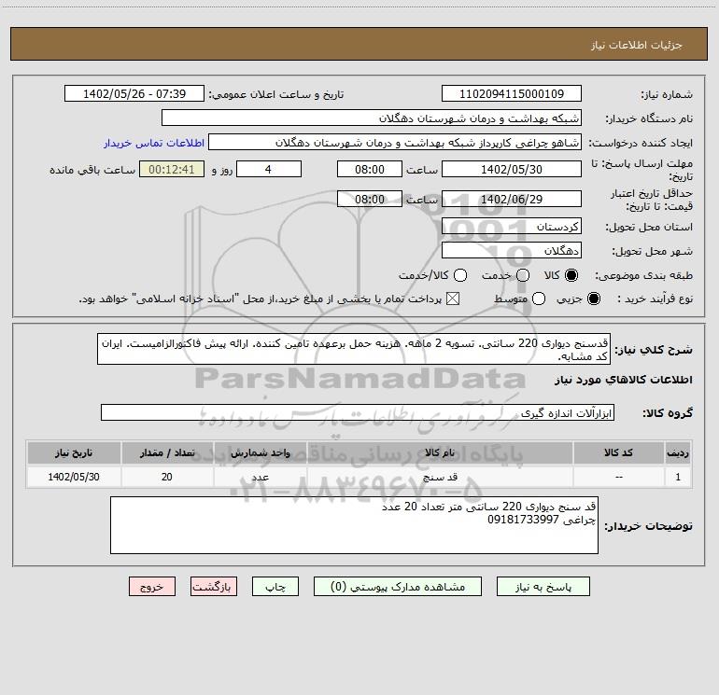Click general description text box قدسنج دیواری
Image resolution: width=719 pixels, height=695 pixels.
click(354, 349)
